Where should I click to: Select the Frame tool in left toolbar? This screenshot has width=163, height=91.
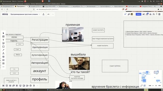pyautogui.click(x=3, y=60)
